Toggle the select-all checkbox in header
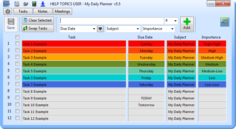236x129 pixels. [x=18, y=37]
